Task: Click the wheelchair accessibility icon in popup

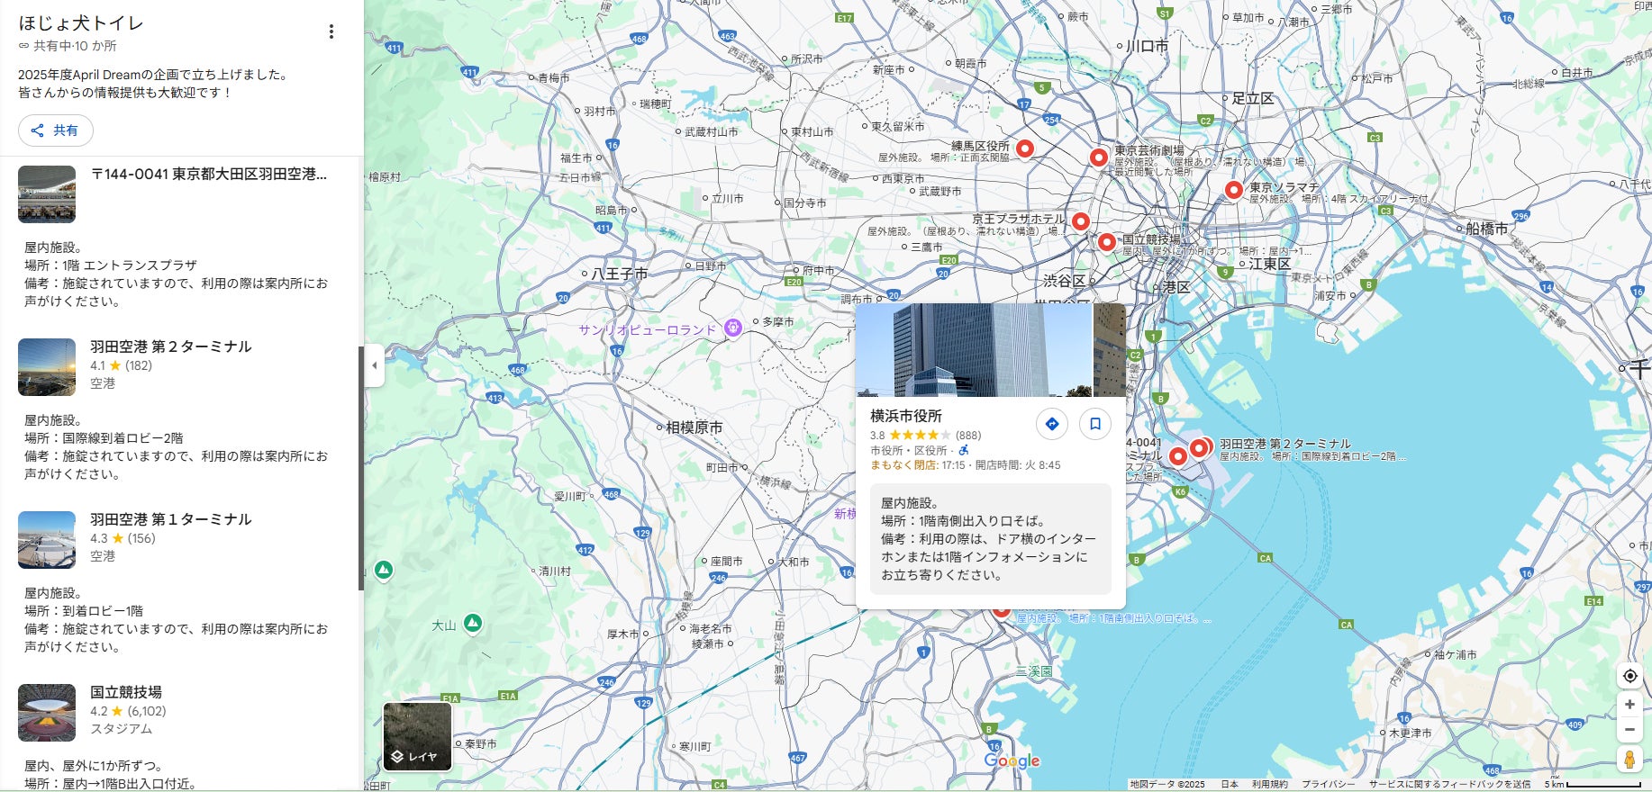Action: pos(964,450)
